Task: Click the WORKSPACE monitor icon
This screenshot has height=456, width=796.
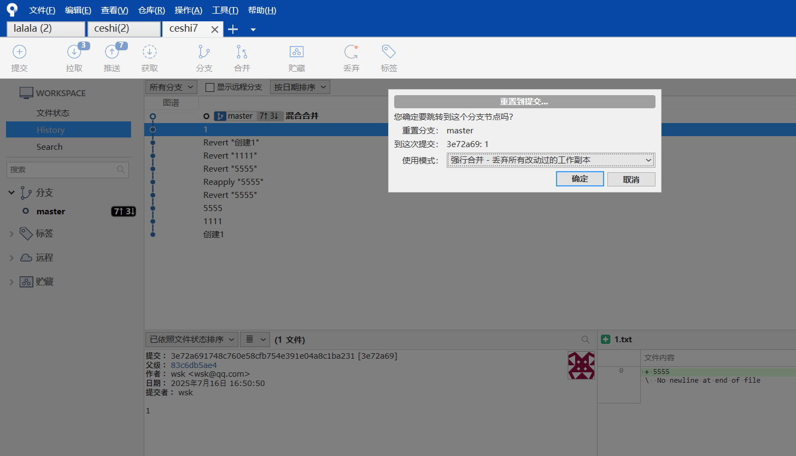Action: click(x=26, y=93)
